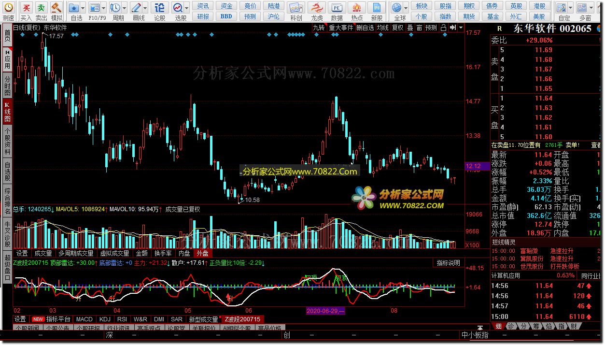Expand the 全球 dropdown arrow
The width and height of the screenshot is (605, 345).
[x=406, y=8]
